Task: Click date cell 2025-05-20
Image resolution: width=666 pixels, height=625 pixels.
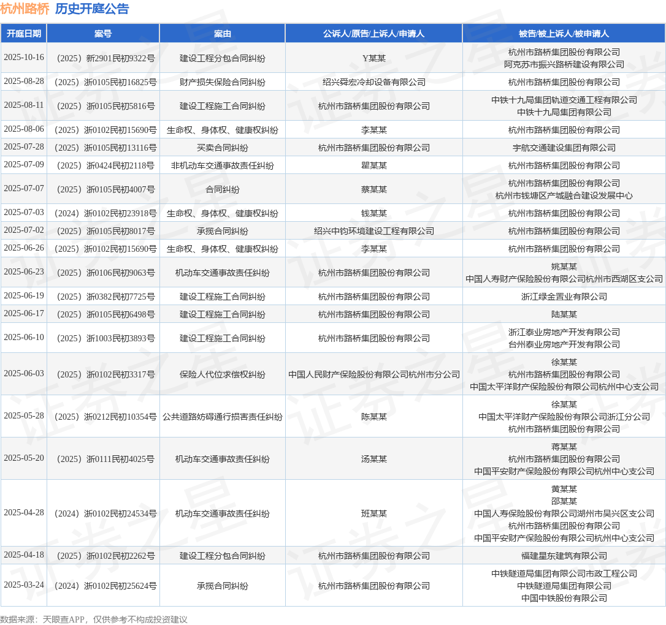Action: click(x=24, y=458)
